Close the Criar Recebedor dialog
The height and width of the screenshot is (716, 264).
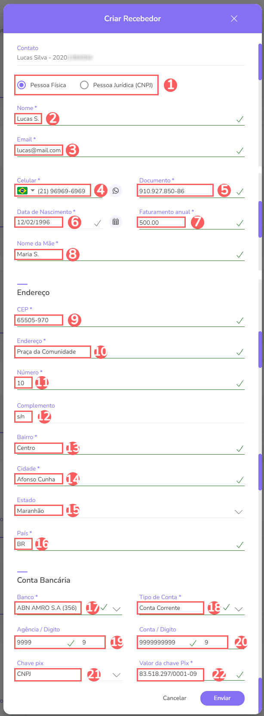pos(234,19)
